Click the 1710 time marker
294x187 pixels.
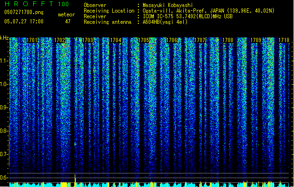[x=284, y=40]
